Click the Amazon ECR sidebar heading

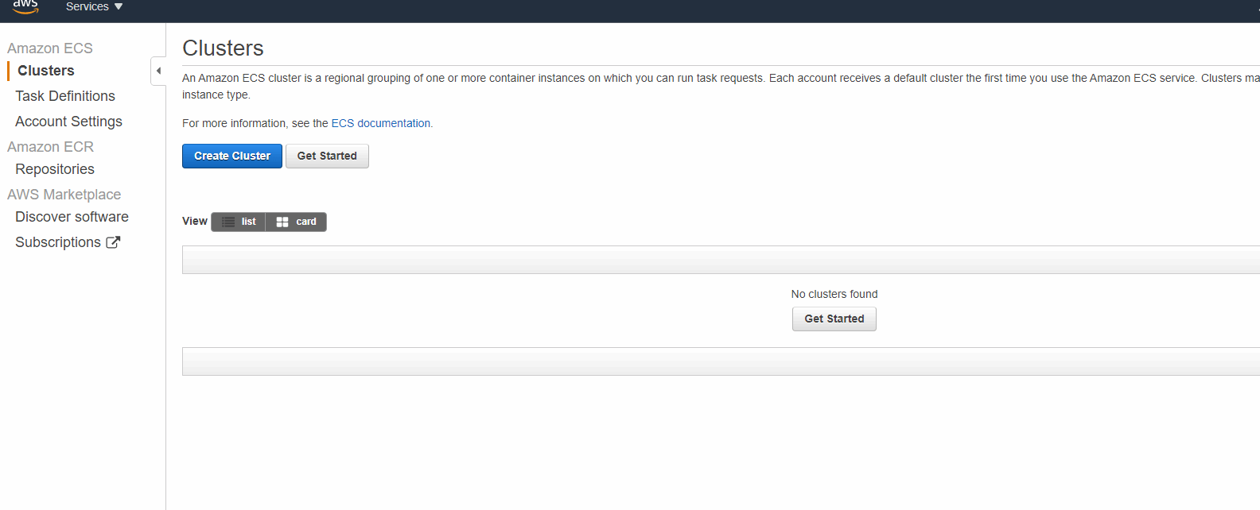click(x=51, y=147)
